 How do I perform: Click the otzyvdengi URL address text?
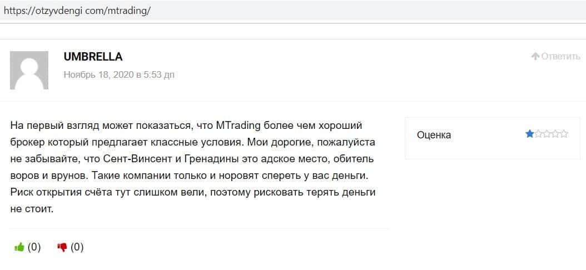click(77, 11)
